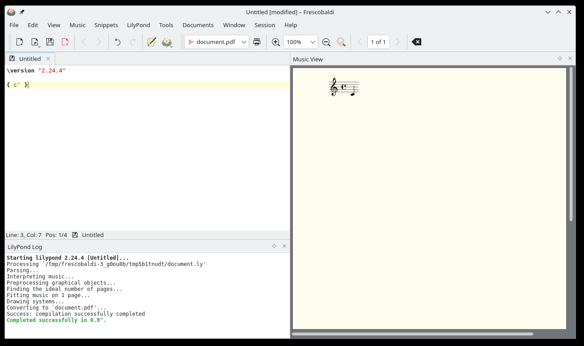This screenshot has height=346, width=584.
Task: Expand the document.pdf selector dropdown
Action: (x=244, y=42)
